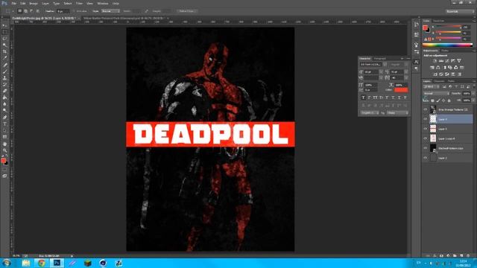Open the marquee Style dropdown in options bar
Viewport: 477px width, 268px height.
(110, 11)
